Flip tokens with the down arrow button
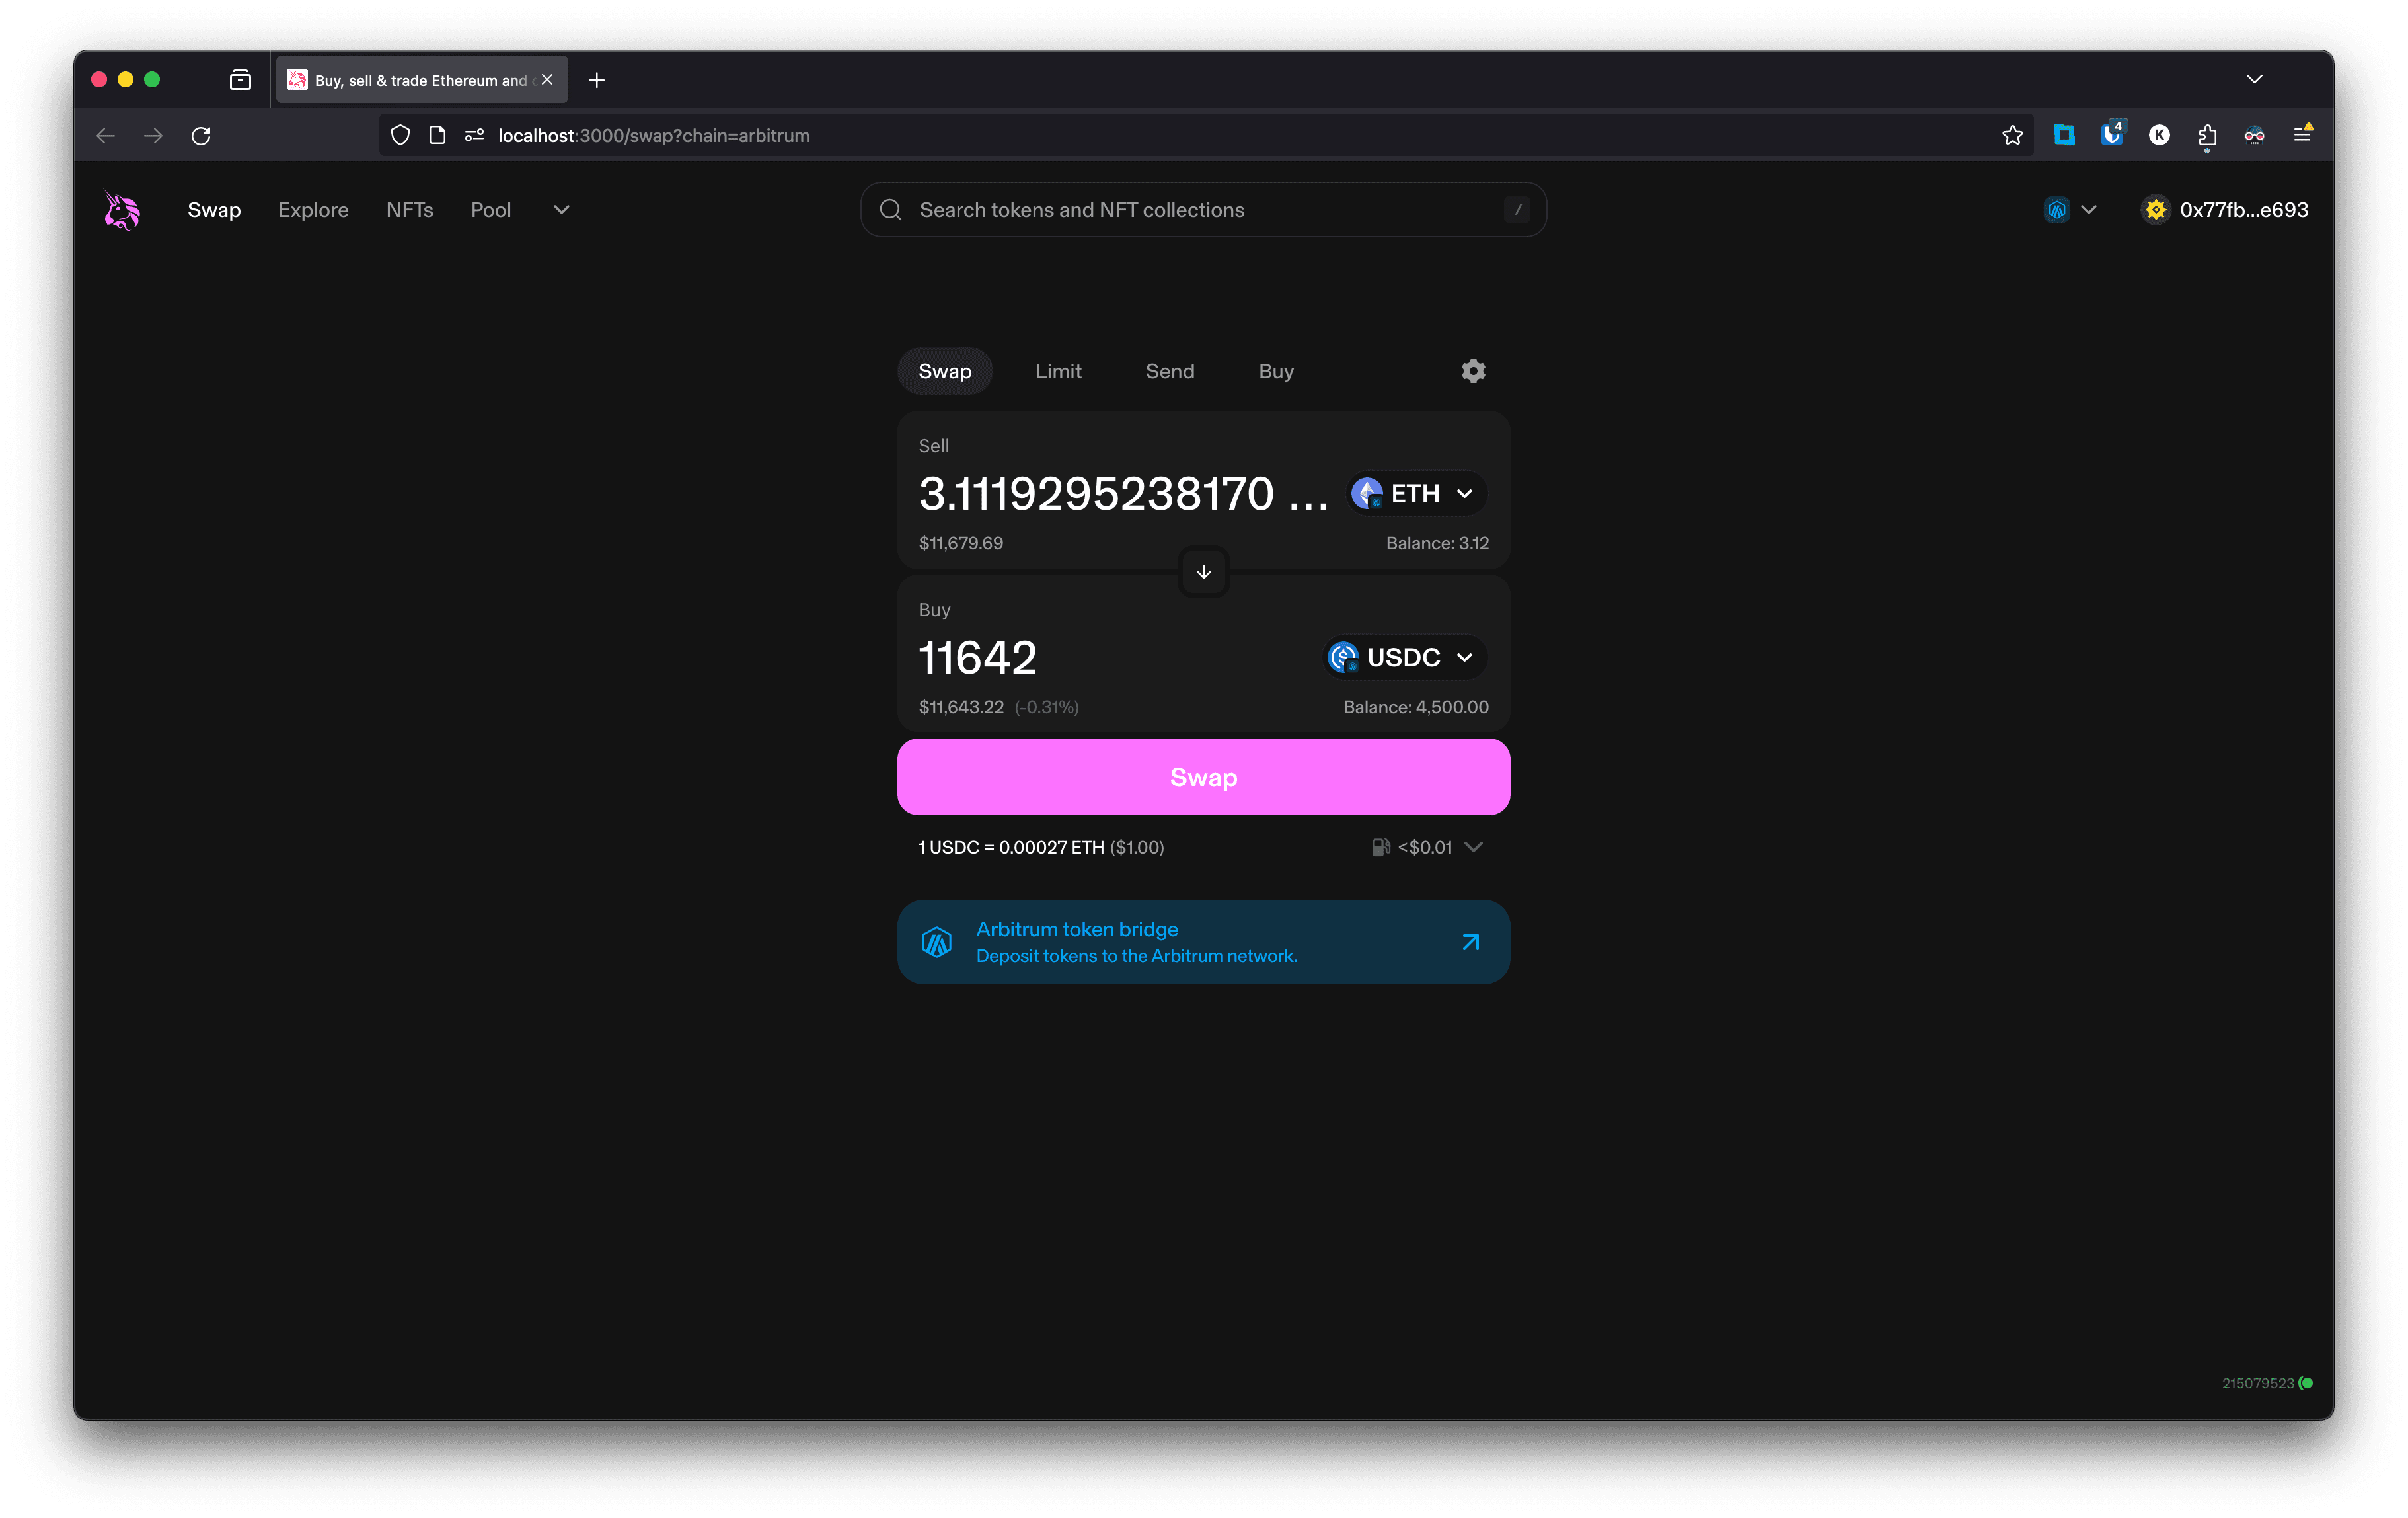Screen dimensions: 2408x1518 [1204, 573]
